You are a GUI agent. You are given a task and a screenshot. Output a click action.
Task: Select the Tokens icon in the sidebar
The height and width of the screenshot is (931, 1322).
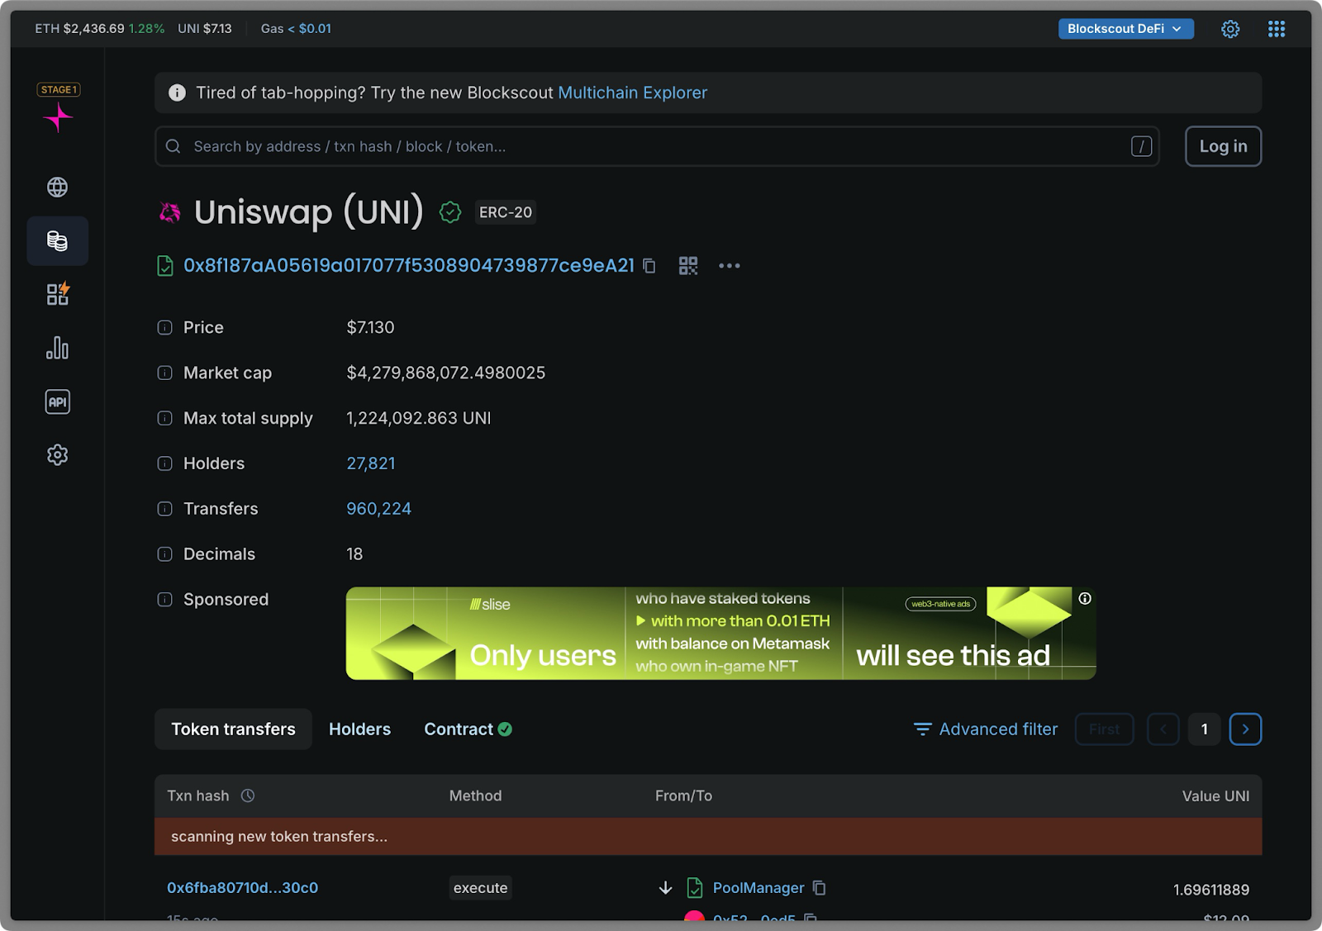(x=57, y=240)
